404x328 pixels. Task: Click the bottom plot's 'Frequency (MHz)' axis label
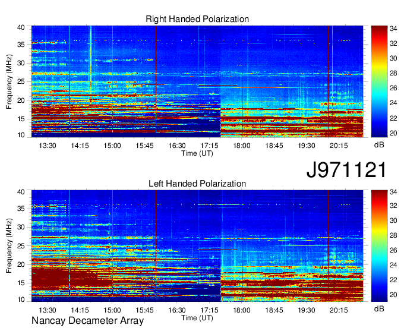point(9,246)
